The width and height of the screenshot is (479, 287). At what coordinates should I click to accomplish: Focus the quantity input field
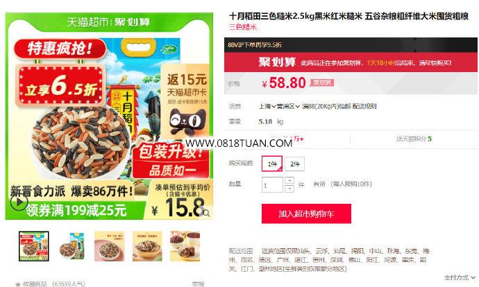[272, 184]
